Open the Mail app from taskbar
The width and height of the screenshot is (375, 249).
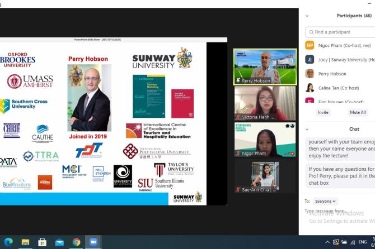pyautogui.click(x=59, y=242)
